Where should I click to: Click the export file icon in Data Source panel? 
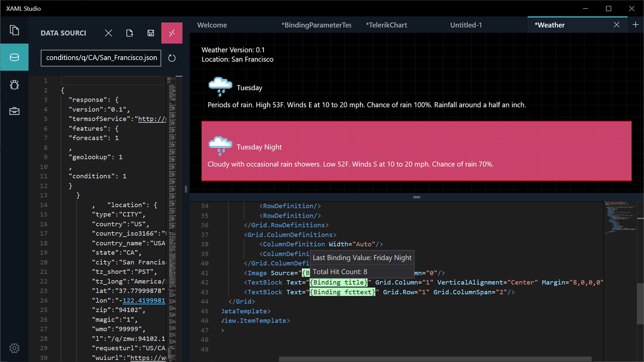click(129, 33)
